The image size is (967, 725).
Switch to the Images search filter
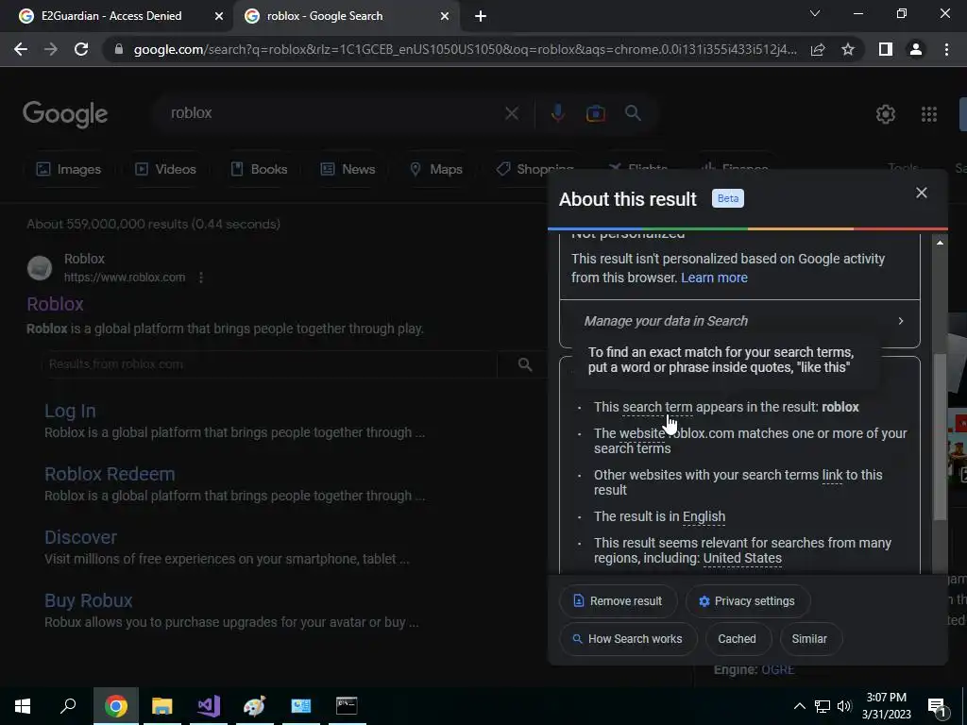coord(68,169)
